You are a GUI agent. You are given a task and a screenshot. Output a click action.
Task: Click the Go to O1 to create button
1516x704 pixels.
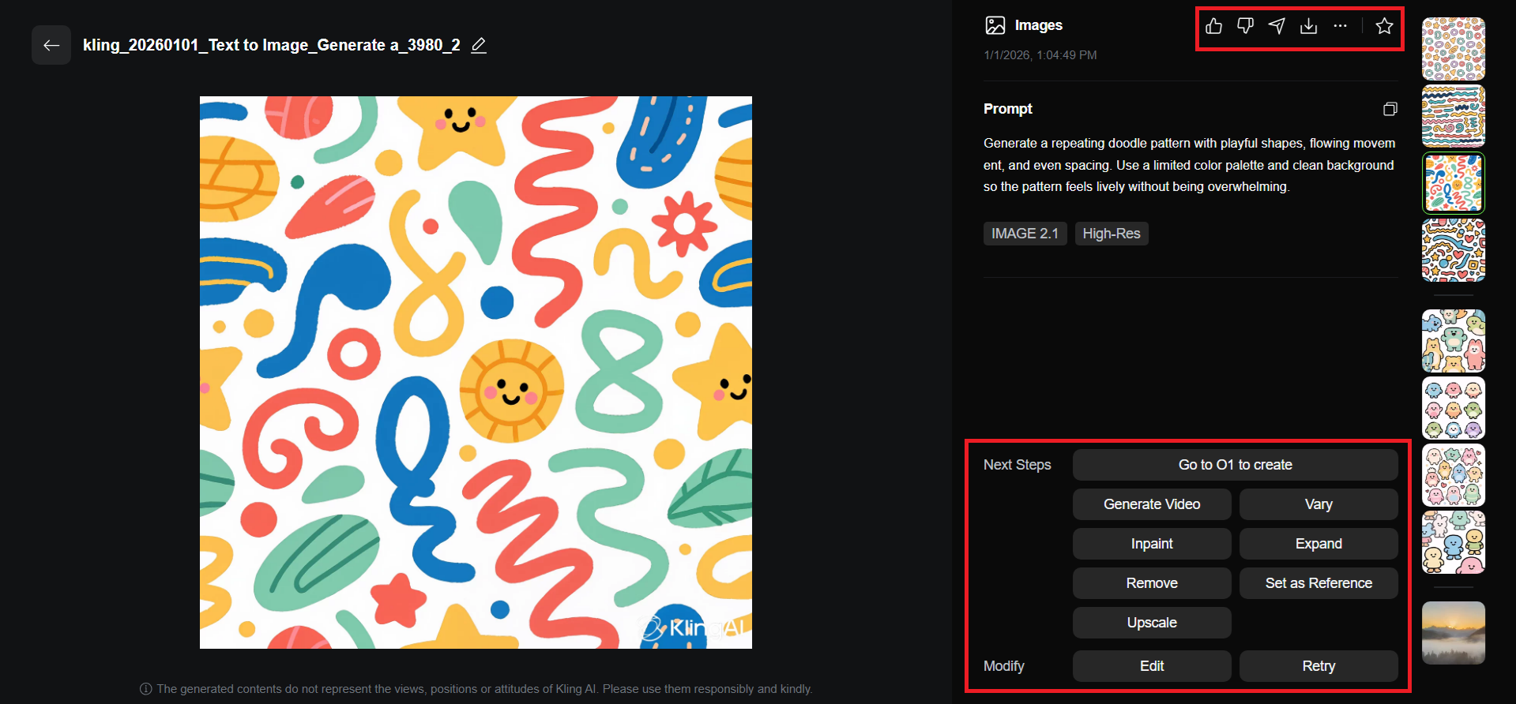coord(1236,465)
